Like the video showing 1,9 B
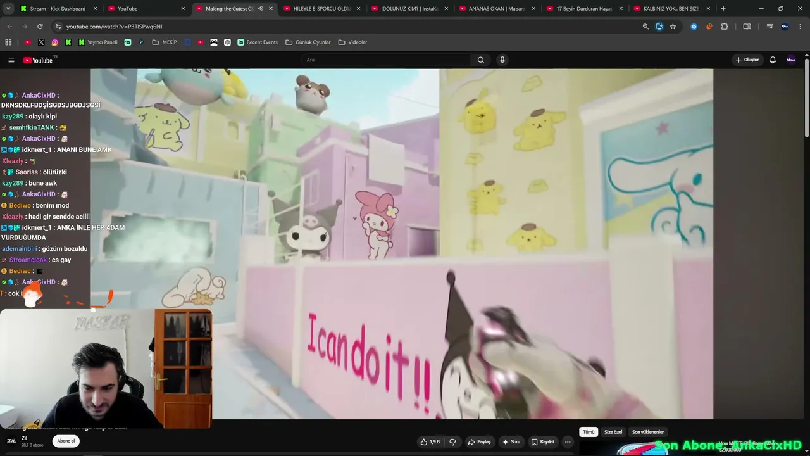810x456 pixels. (x=430, y=442)
